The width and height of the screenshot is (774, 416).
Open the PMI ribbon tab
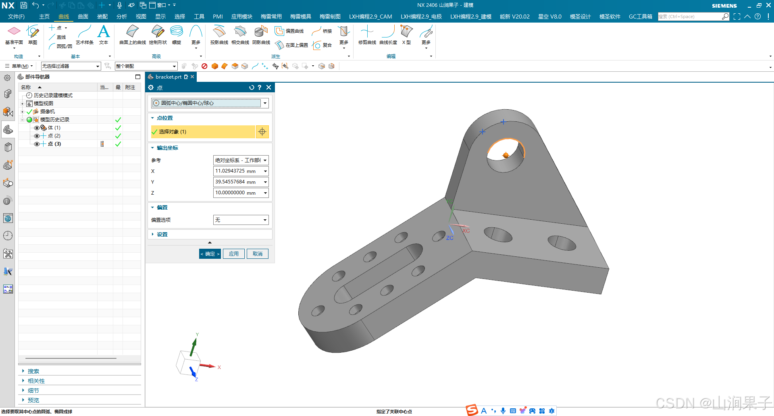pos(218,17)
